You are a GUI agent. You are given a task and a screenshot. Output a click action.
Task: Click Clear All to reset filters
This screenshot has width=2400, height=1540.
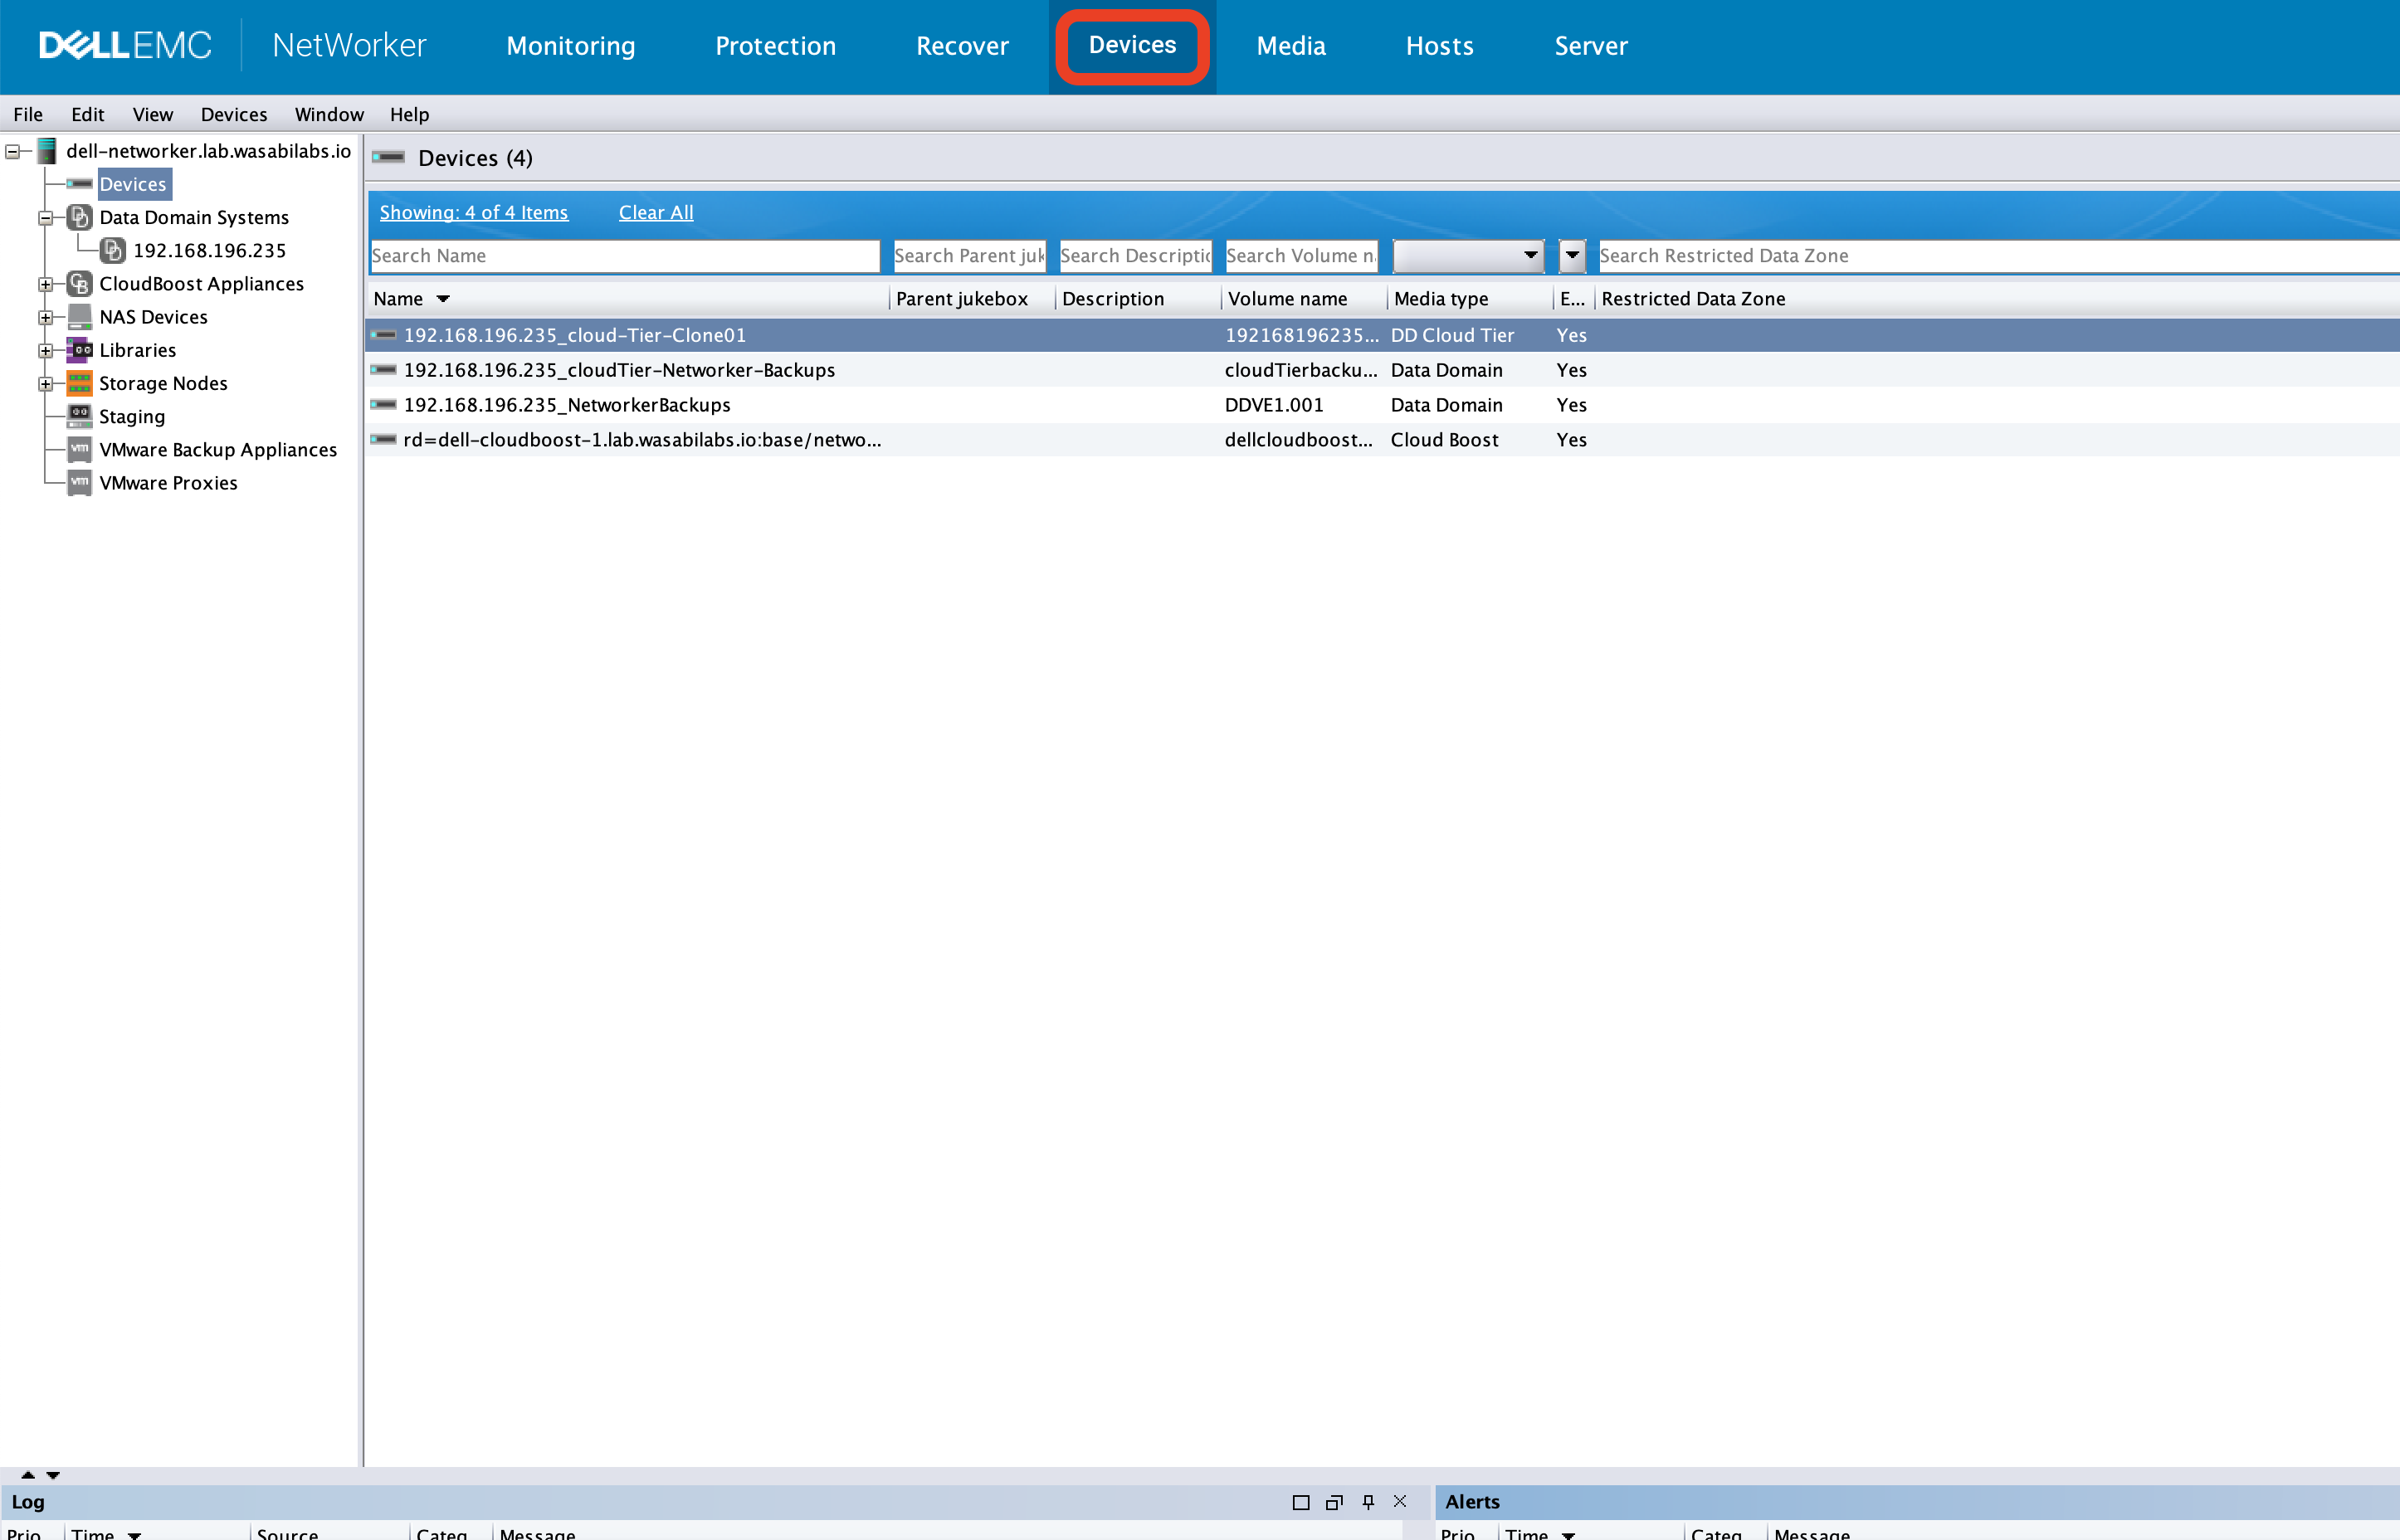[656, 212]
